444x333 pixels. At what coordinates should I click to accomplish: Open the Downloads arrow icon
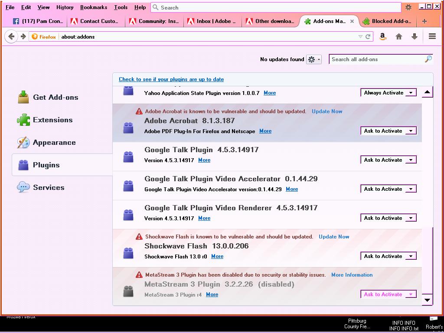click(414, 36)
